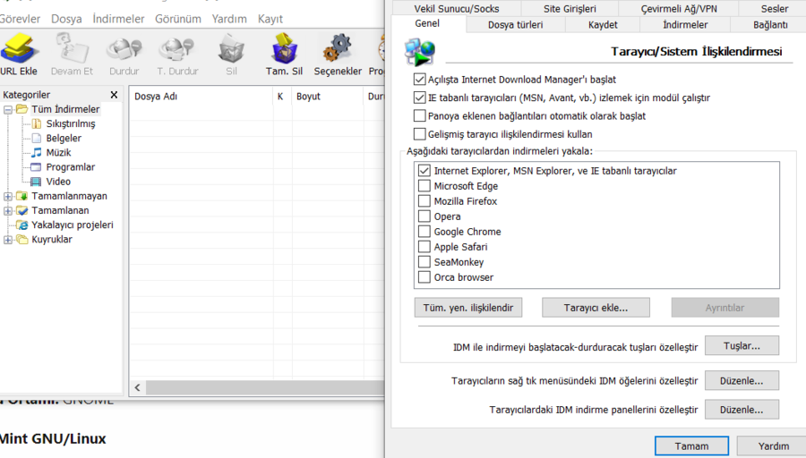Toggle IE tabanlı tarayıcıları izleme modülü checkbox
Image resolution: width=806 pixels, height=458 pixels.
pos(419,97)
